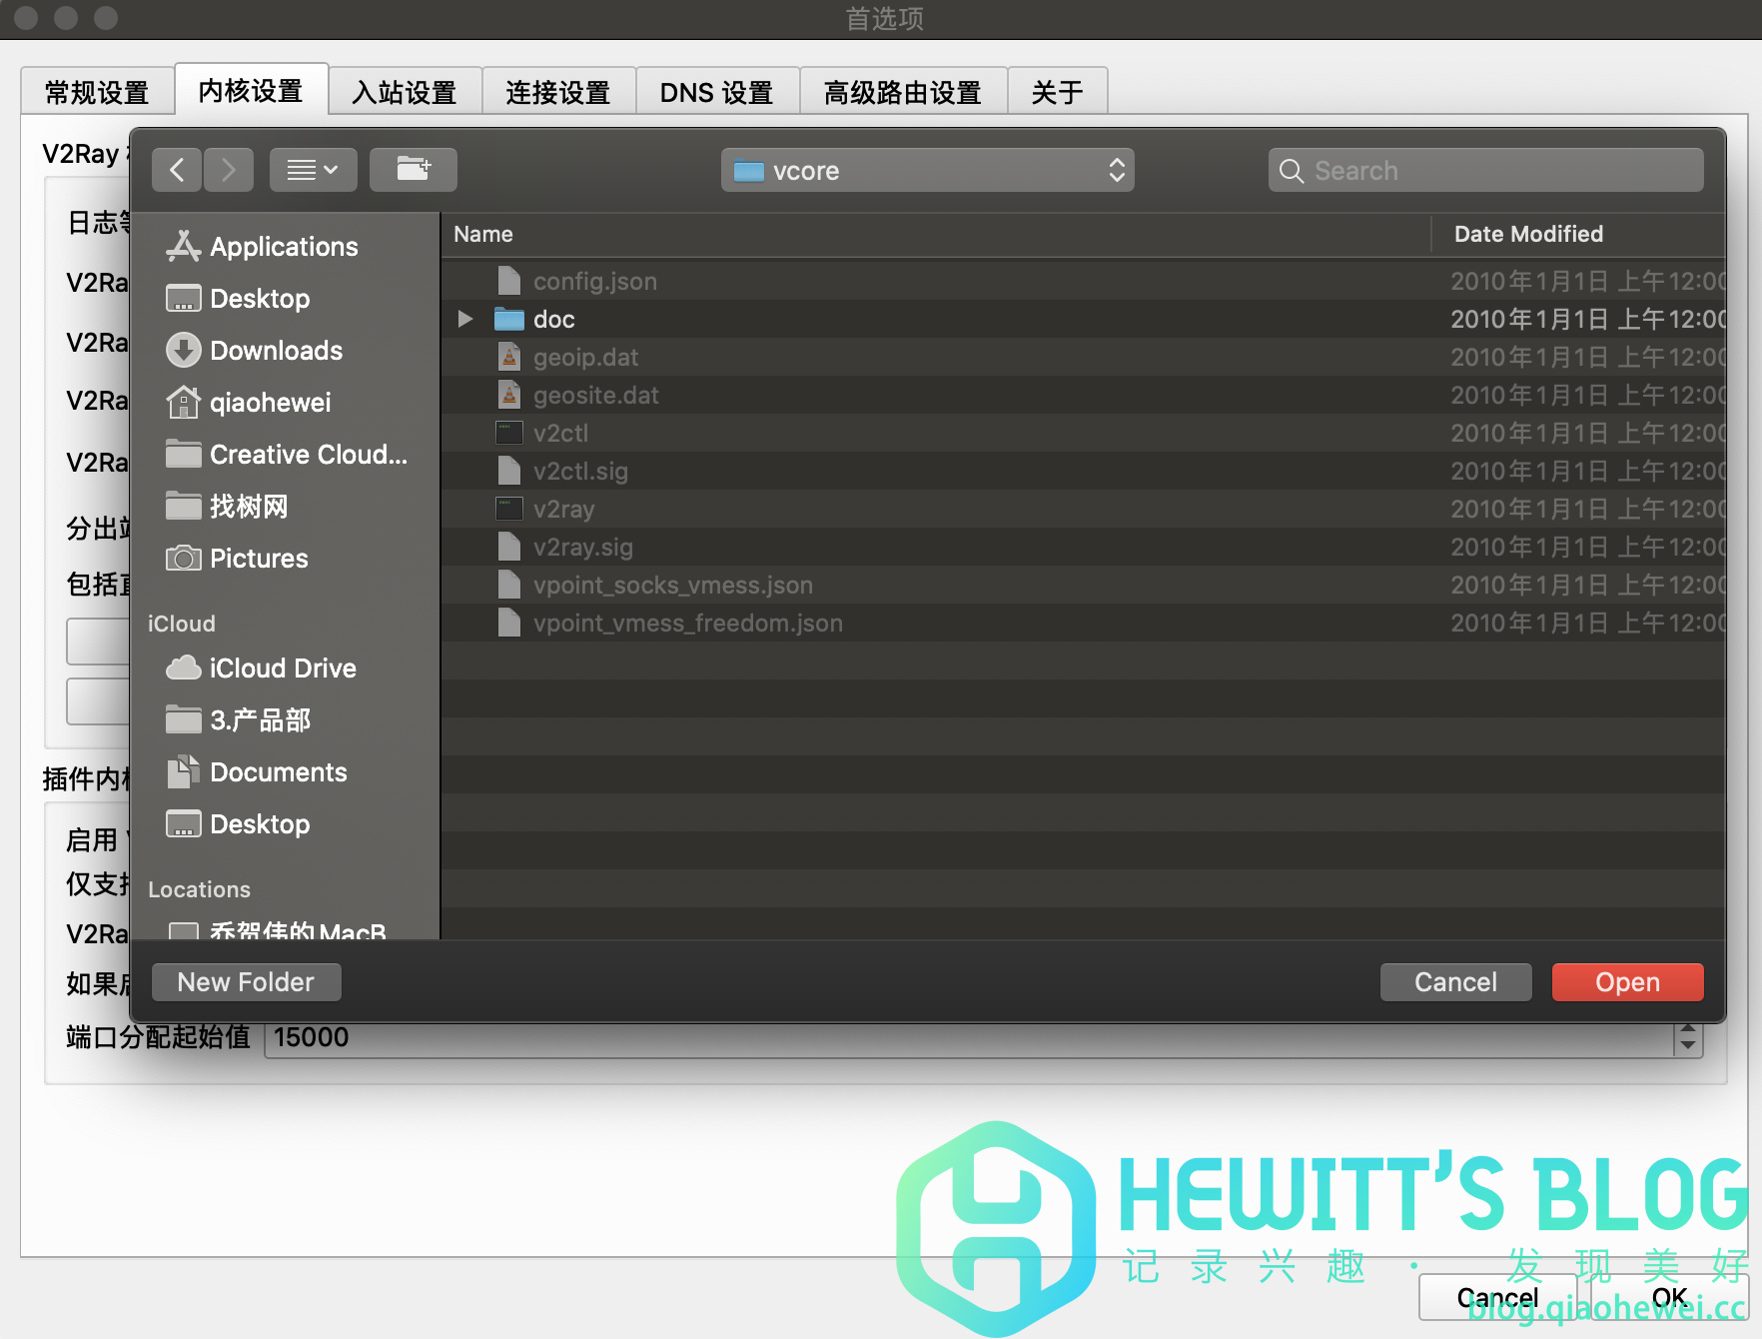Select config.json file
This screenshot has width=1762, height=1339.
(1083, 281)
